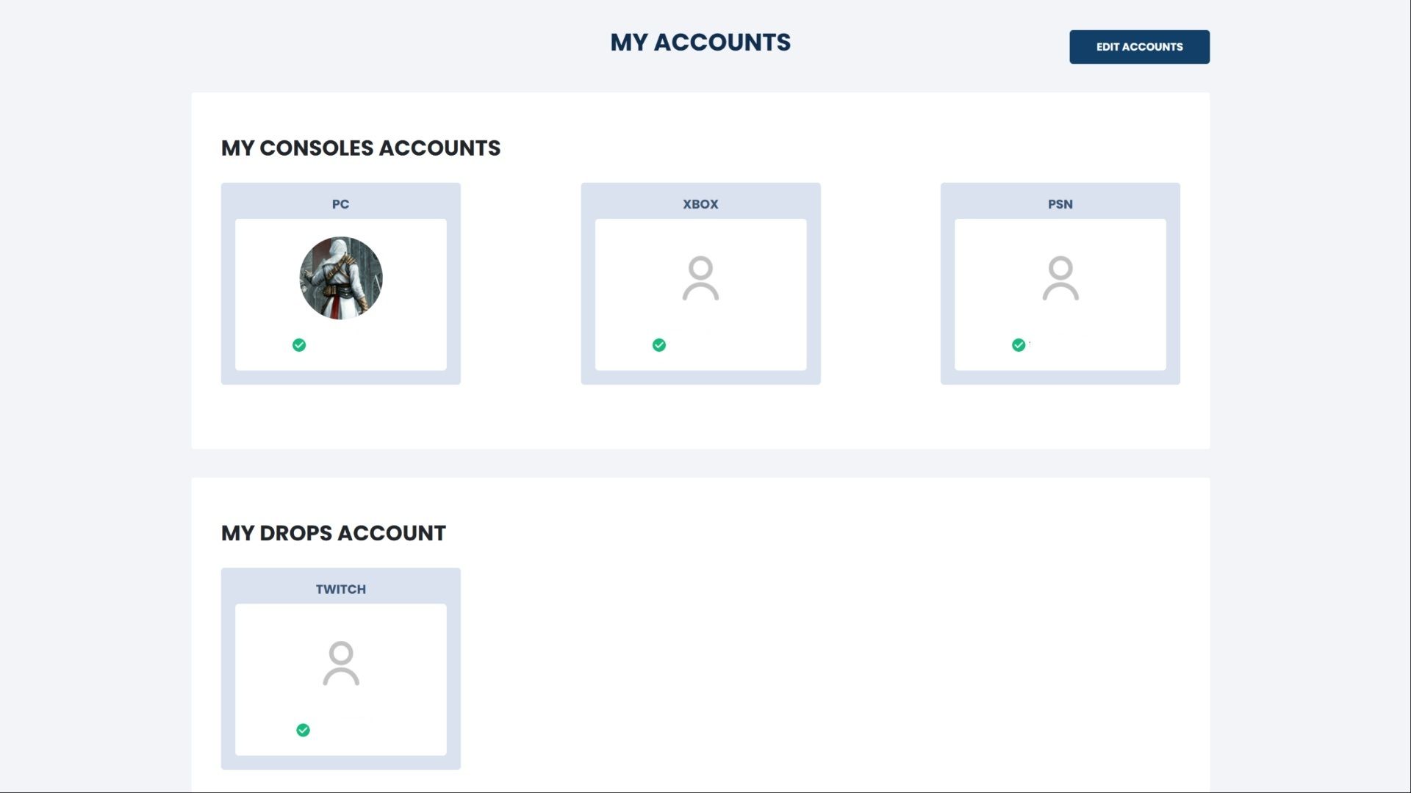This screenshot has height=793, width=1411.
Task: Click the green verified checkmark under PSN
Action: (1019, 345)
